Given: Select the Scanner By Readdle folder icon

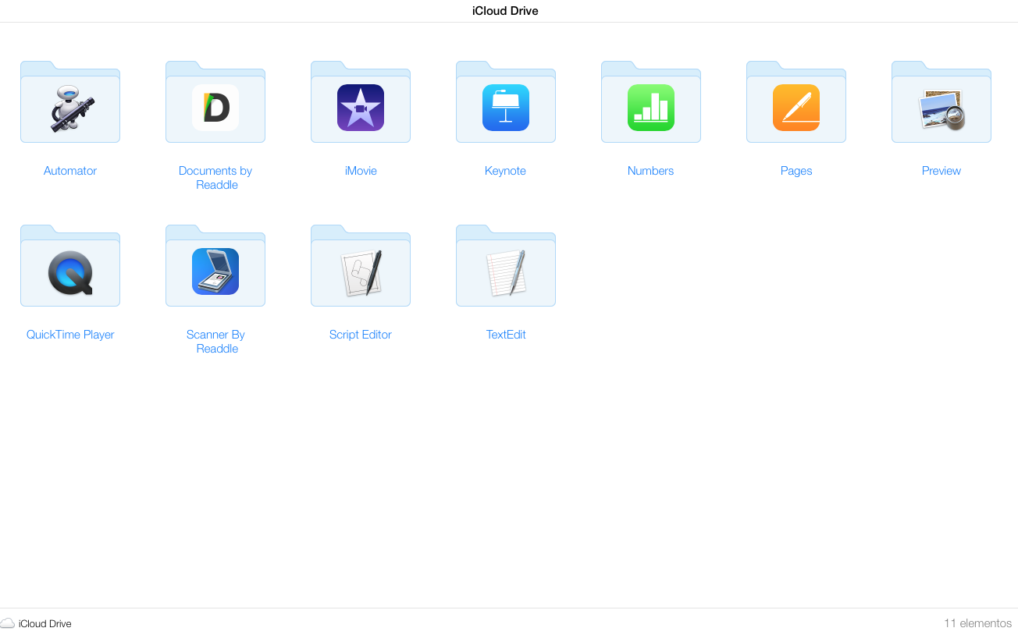Looking at the screenshot, I should point(215,271).
